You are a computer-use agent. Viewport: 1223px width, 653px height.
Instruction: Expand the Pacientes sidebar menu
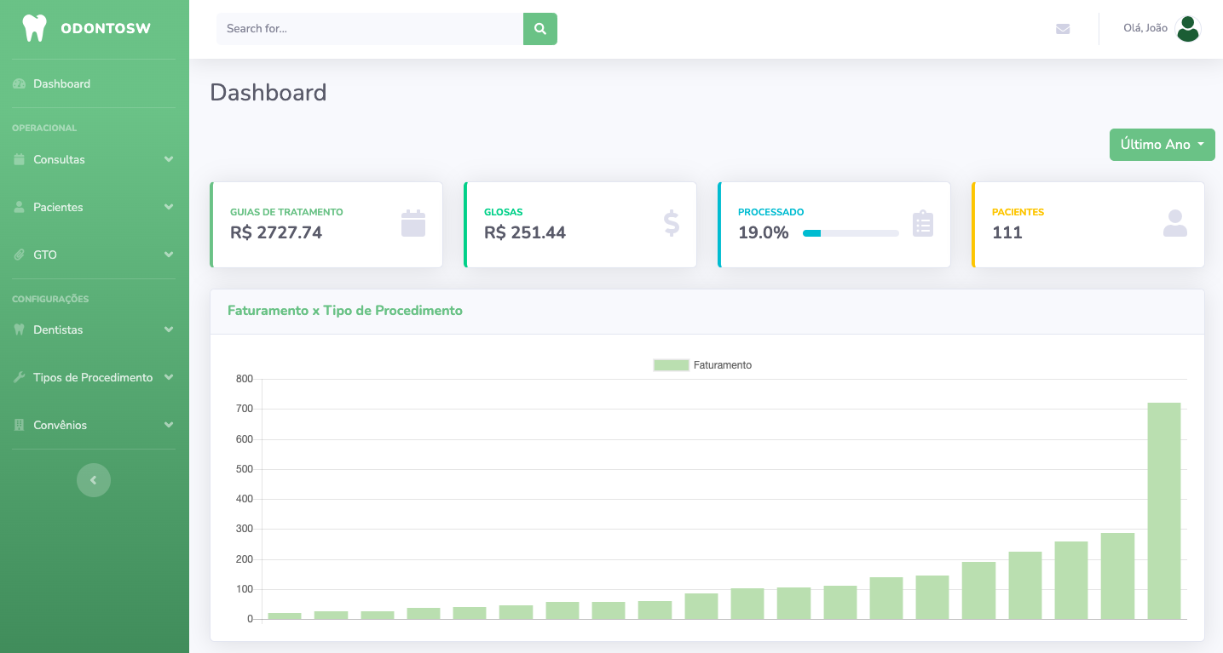[94, 207]
